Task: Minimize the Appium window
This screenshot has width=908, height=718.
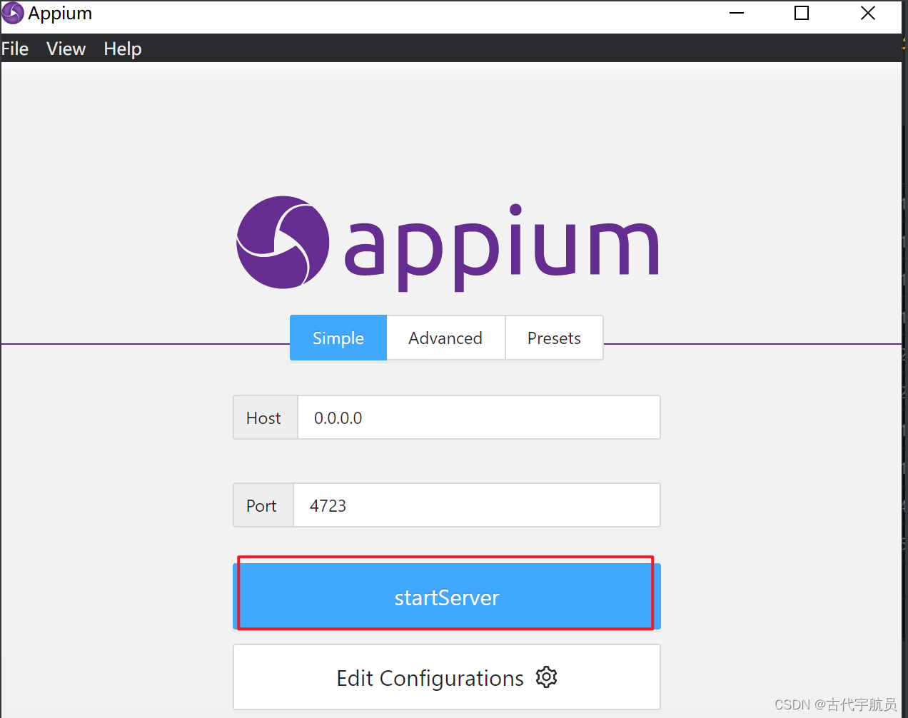Action: click(x=737, y=13)
